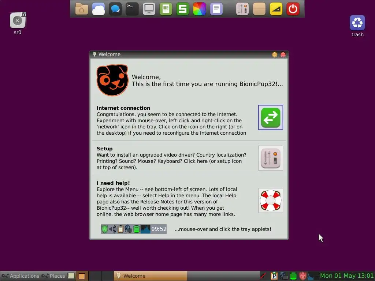Click the date and time clock
375x281 pixels.
(x=347, y=276)
